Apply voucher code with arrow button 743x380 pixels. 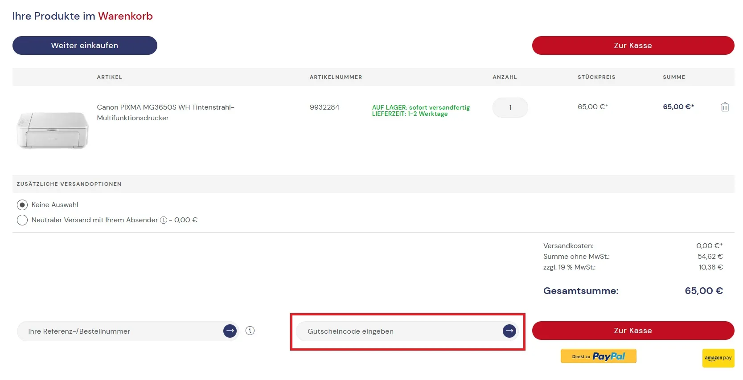[509, 331]
